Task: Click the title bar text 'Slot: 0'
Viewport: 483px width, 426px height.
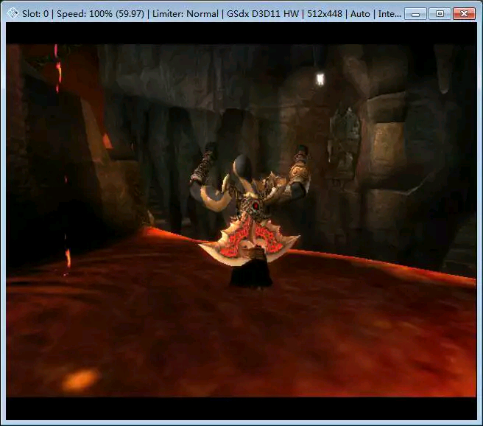Action: coord(35,14)
